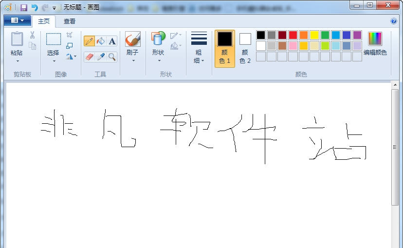Pick the yellow color swatch
403x248 pixels.
pos(314,35)
